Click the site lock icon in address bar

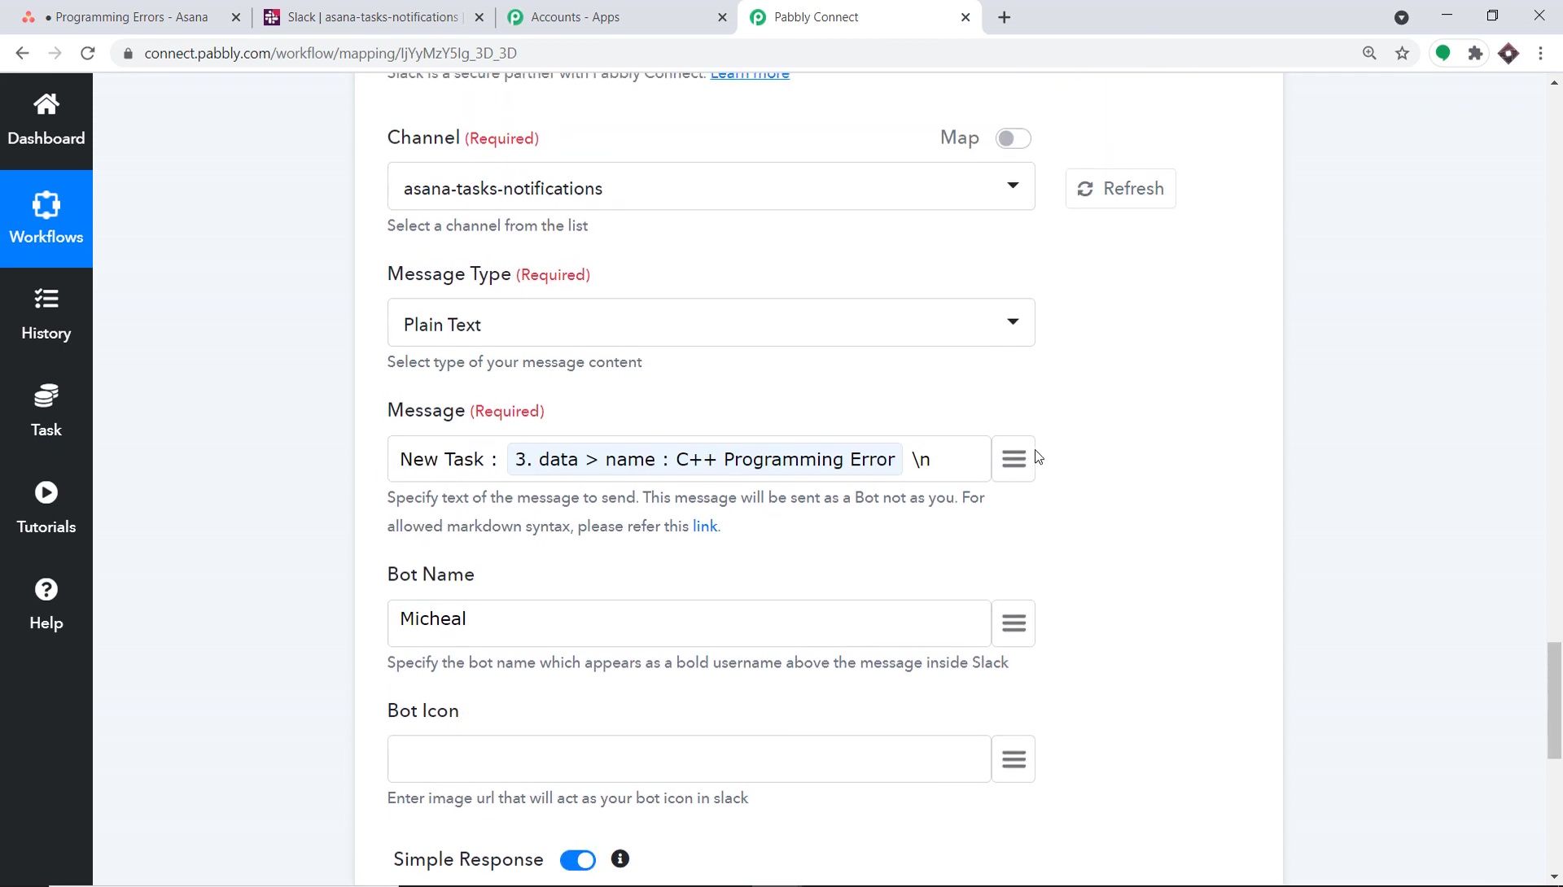(128, 54)
